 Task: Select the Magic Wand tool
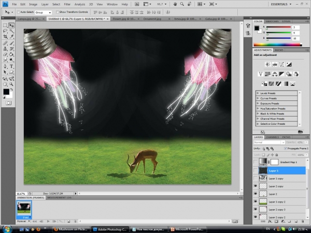tap(11, 31)
